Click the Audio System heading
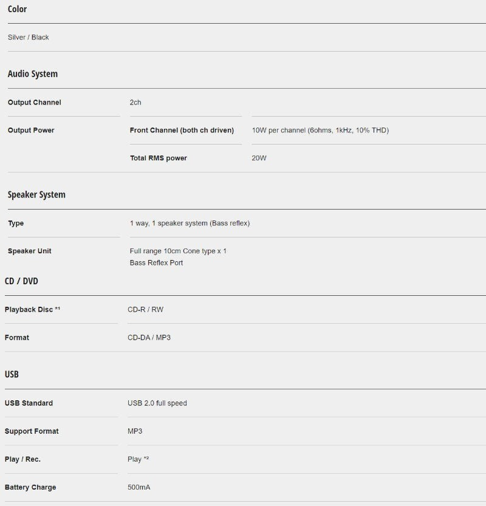Image resolution: width=486 pixels, height=506 pixels. [x=33, y=74]
